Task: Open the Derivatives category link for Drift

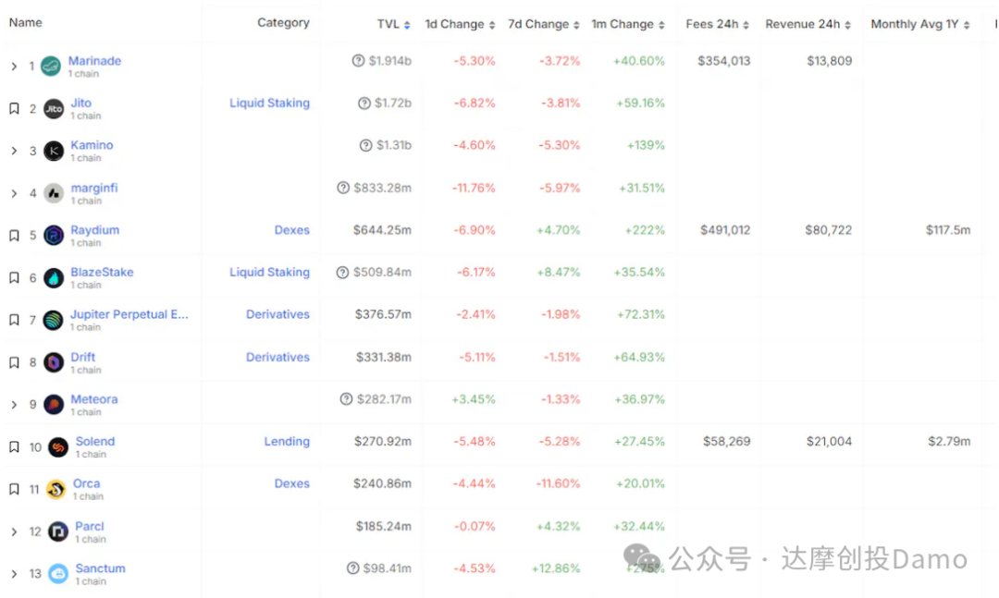Action: click(x=277, y=357)
